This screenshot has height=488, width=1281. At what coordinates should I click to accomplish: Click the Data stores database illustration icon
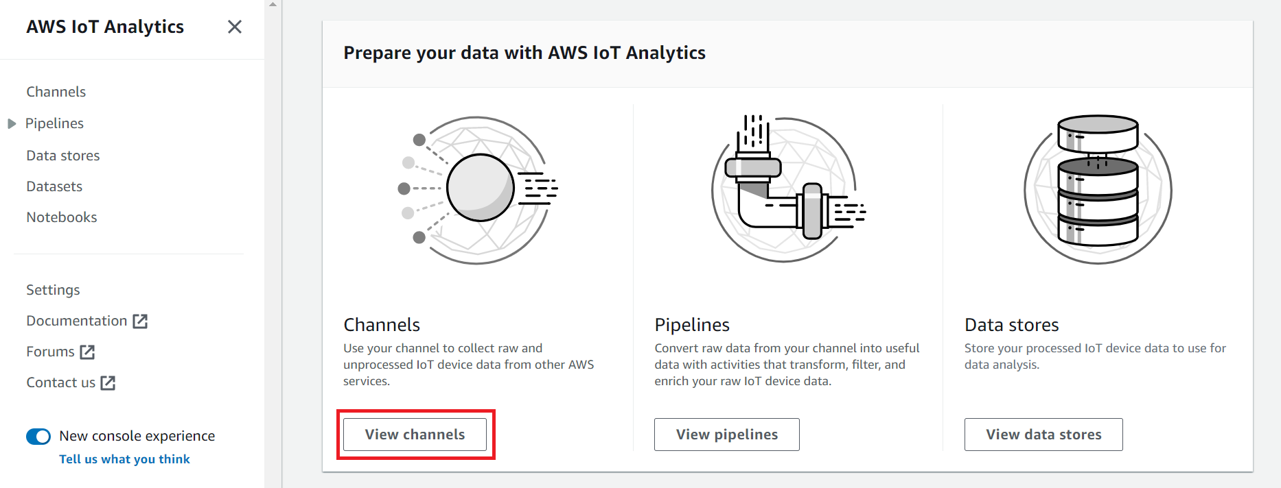(1098, 190)
